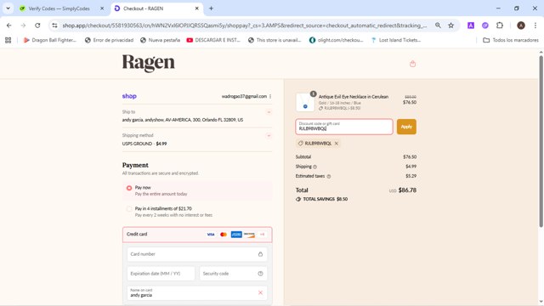Reload the checkout page

[37, 25]
